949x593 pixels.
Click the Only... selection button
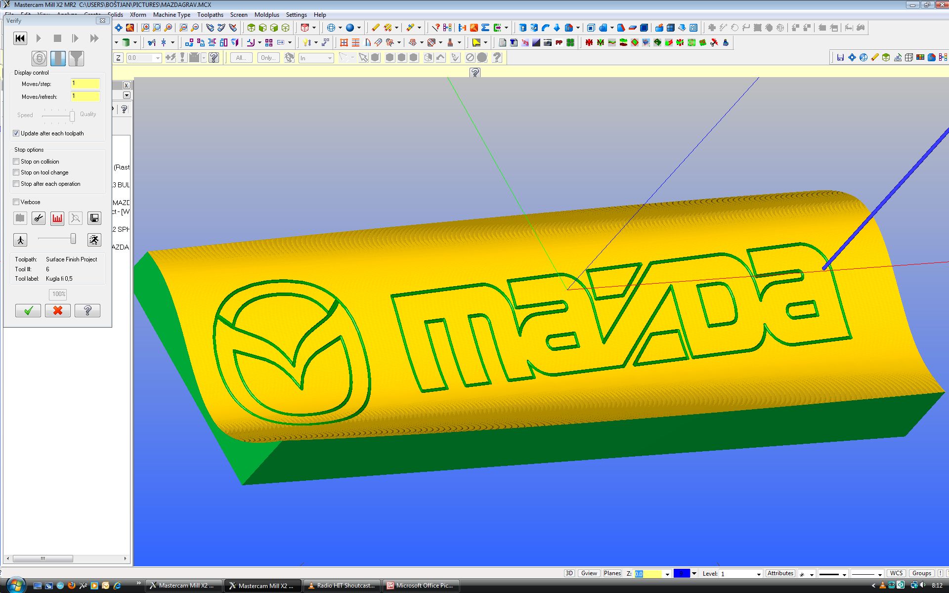(x=268, y=58)
